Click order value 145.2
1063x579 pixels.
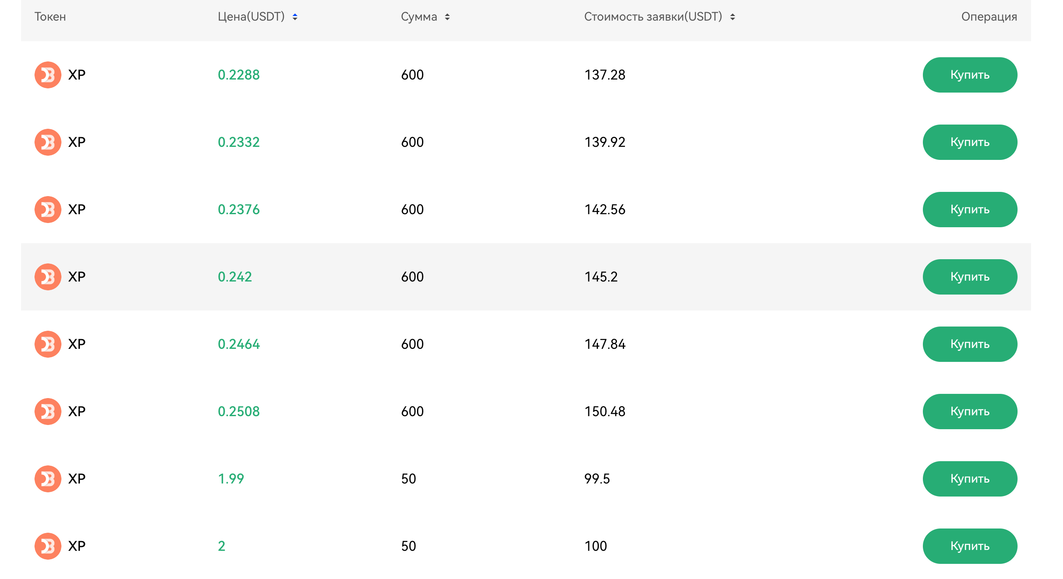pos(601,277)
